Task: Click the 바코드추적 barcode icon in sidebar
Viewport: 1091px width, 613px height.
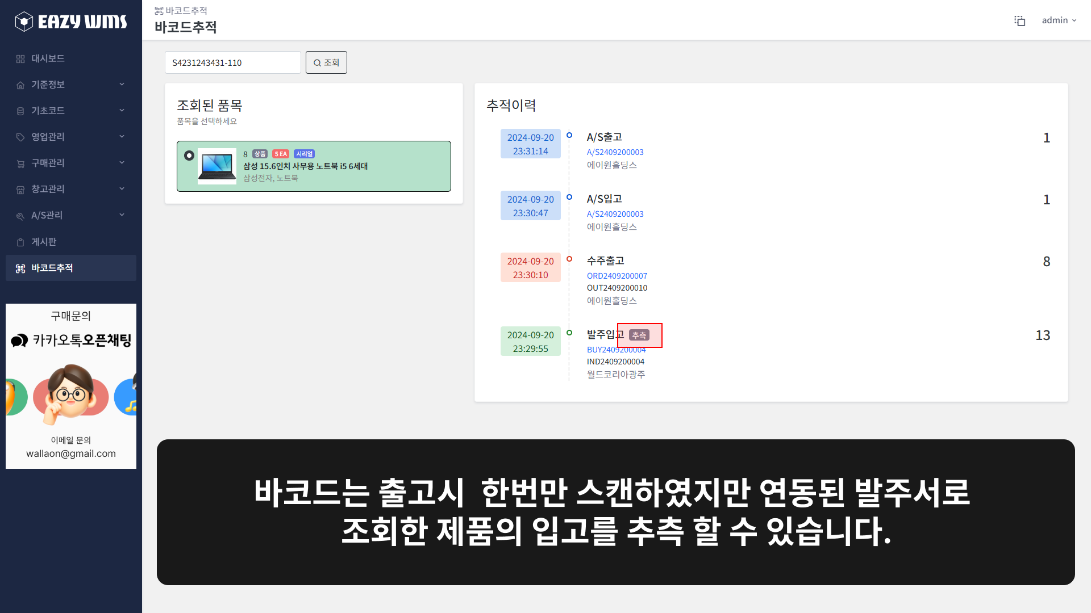Action: (x=20, y=268)
